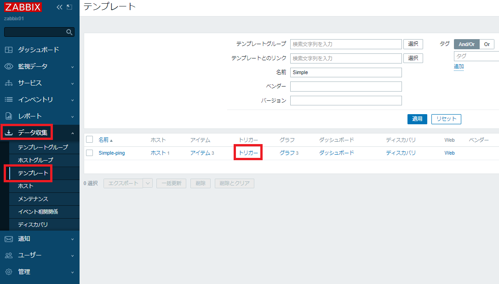Click the sidebar pin/expand icon next to chevrons
Viewport: 499px width, 284px height.
[x=70, y=7]
